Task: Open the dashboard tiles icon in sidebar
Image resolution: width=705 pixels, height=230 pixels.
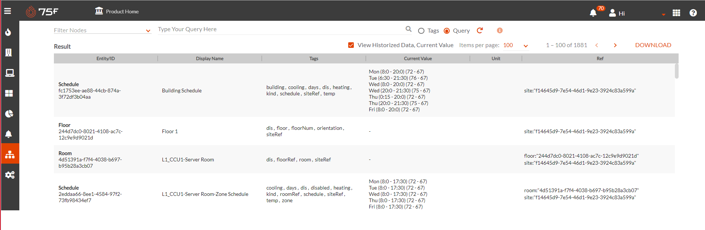Action: [x=9, y=93]
